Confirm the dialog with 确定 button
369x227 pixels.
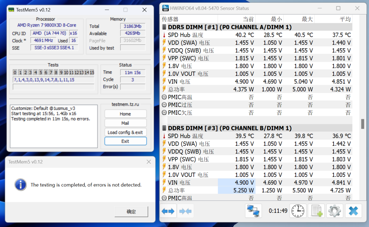pyautogui.click(x=131, y=212)
